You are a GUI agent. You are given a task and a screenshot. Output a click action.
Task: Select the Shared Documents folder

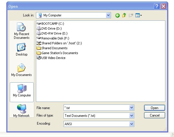pyautogui.click(x=54, y=48)
